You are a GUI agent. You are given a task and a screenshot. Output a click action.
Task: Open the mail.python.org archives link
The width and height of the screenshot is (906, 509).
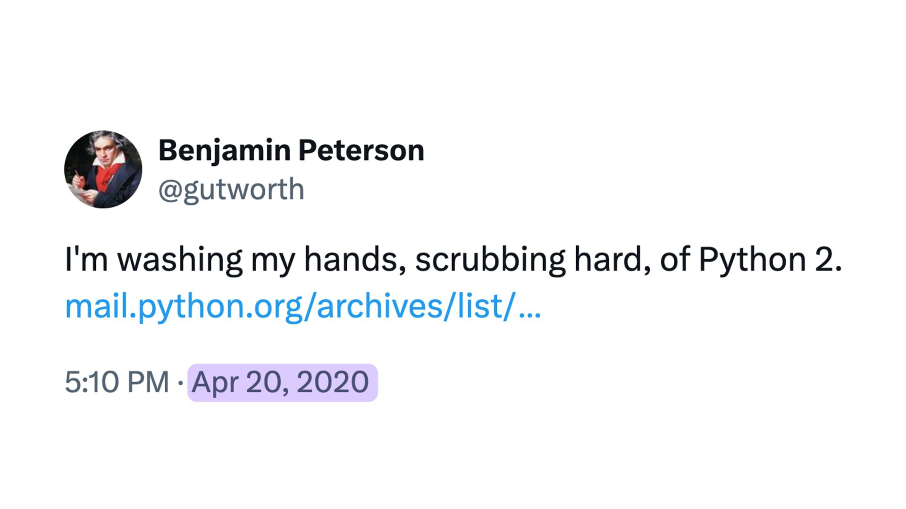302,306
